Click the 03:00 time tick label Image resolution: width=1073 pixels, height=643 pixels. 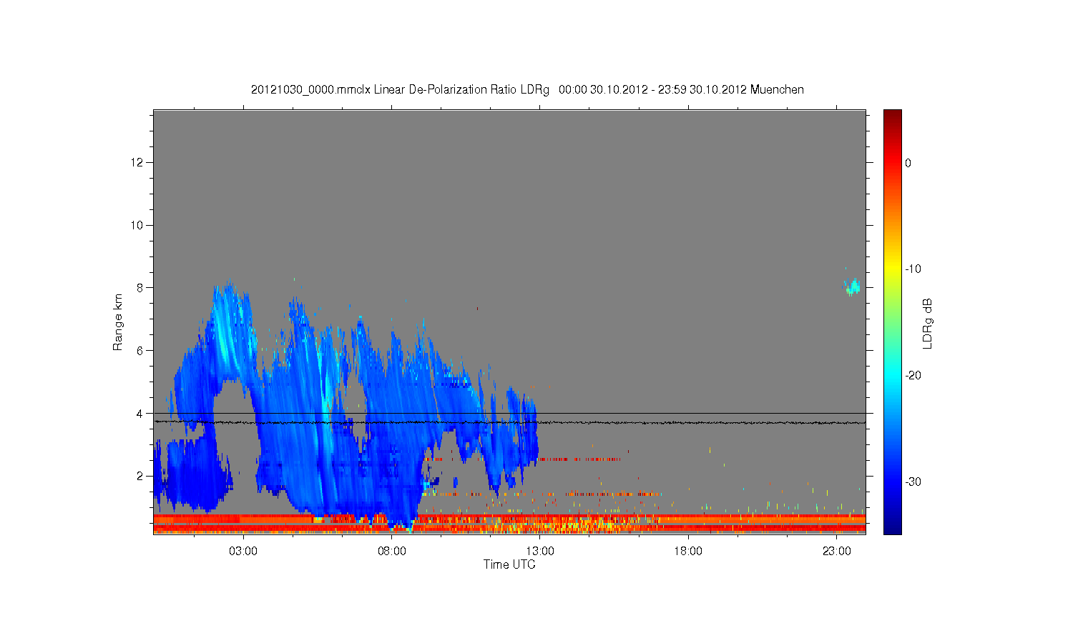[x=243, y=552]
